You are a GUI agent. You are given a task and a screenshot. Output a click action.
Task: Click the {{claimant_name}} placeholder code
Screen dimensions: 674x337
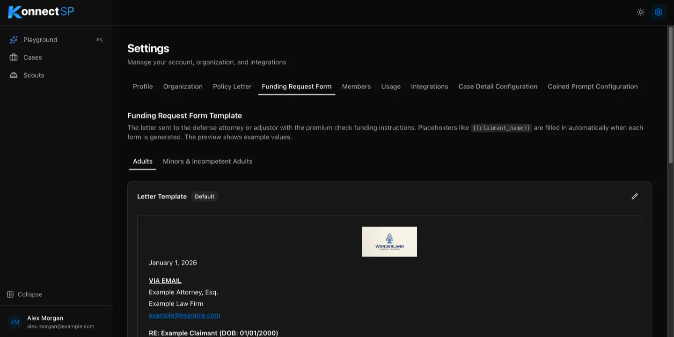coord(501,128)
